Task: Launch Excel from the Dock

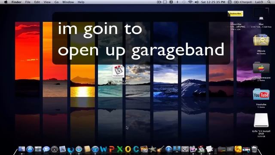Action: point(119,149)
